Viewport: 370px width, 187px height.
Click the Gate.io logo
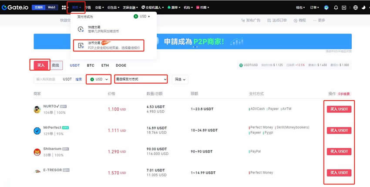[15, 7]
